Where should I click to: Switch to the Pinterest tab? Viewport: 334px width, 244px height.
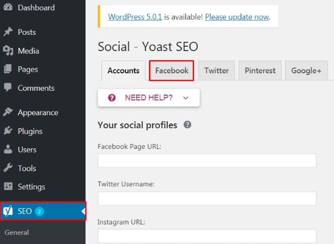(260, 71)
